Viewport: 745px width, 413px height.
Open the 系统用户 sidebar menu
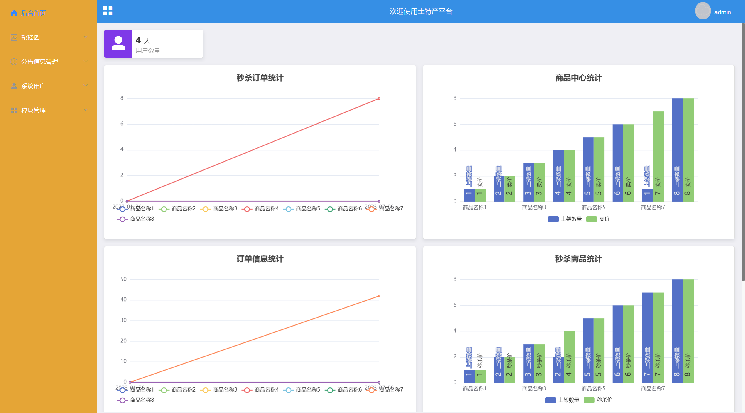click(x=33, y=86)
